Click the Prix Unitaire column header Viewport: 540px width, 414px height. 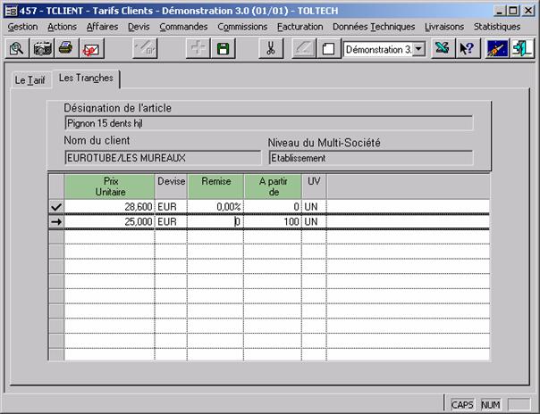tap(109, 186)
